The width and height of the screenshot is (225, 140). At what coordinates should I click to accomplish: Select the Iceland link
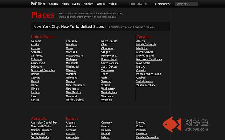tap(105, 134)
